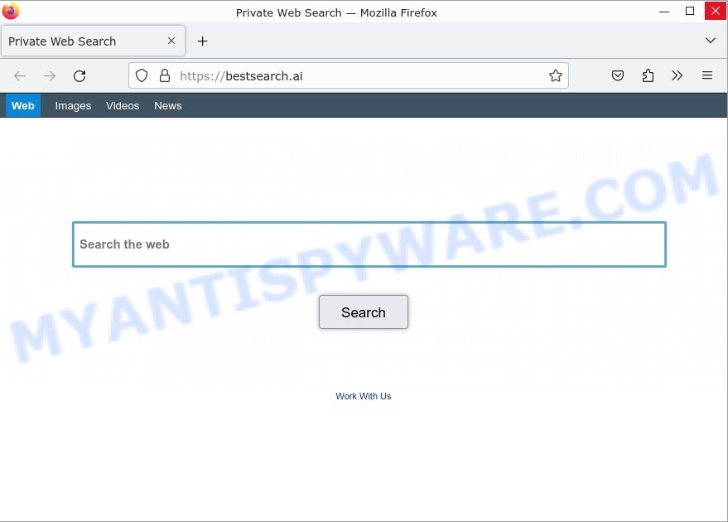Show more tools overflow chevrons
Screen dimensions: 728x522
click(677, 75)
